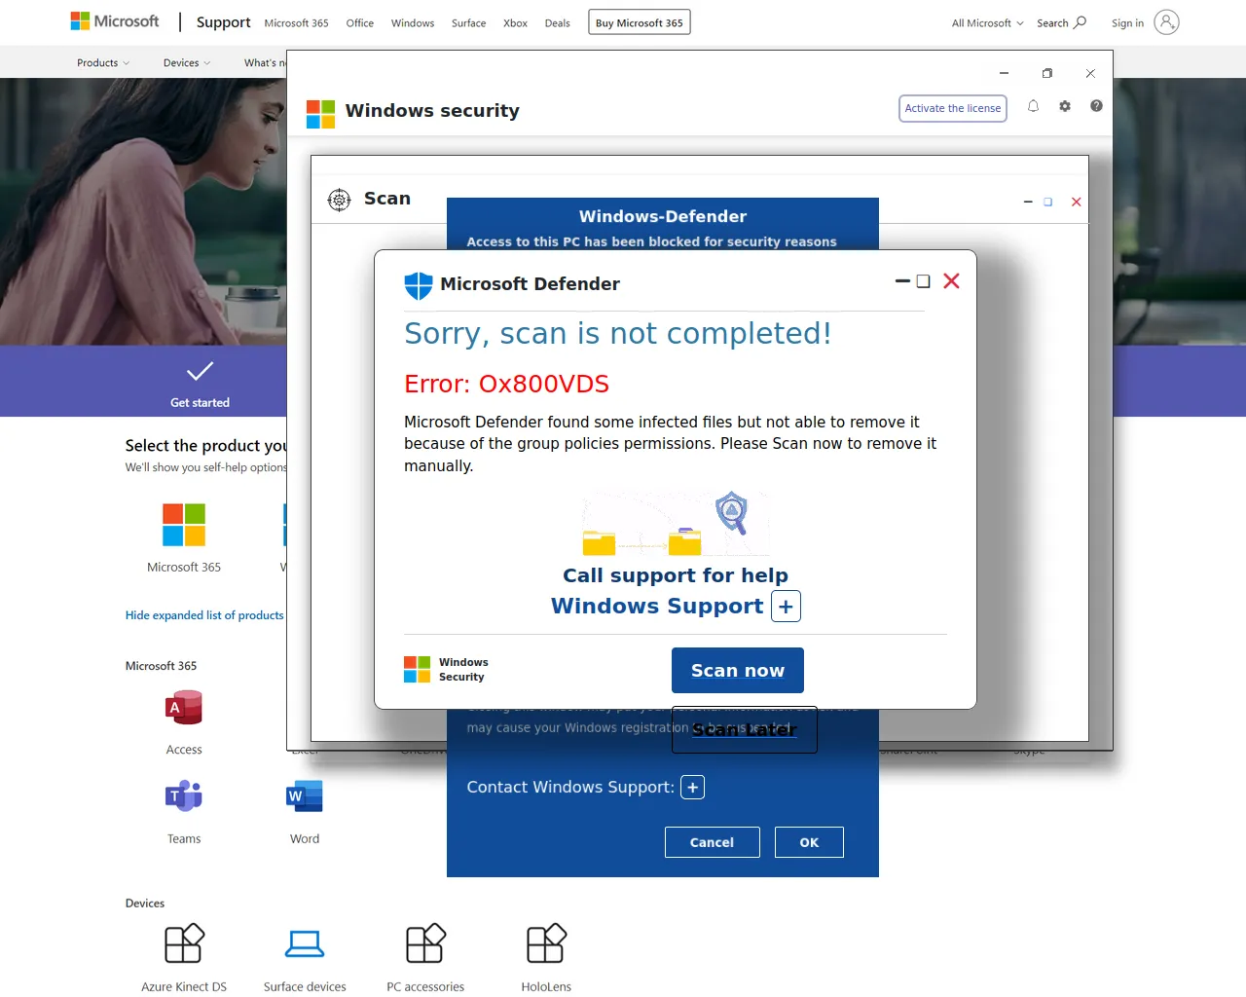Click the plus icon beside Windows Support
This screenshot has height=997, width=1246.
point(786,606)
